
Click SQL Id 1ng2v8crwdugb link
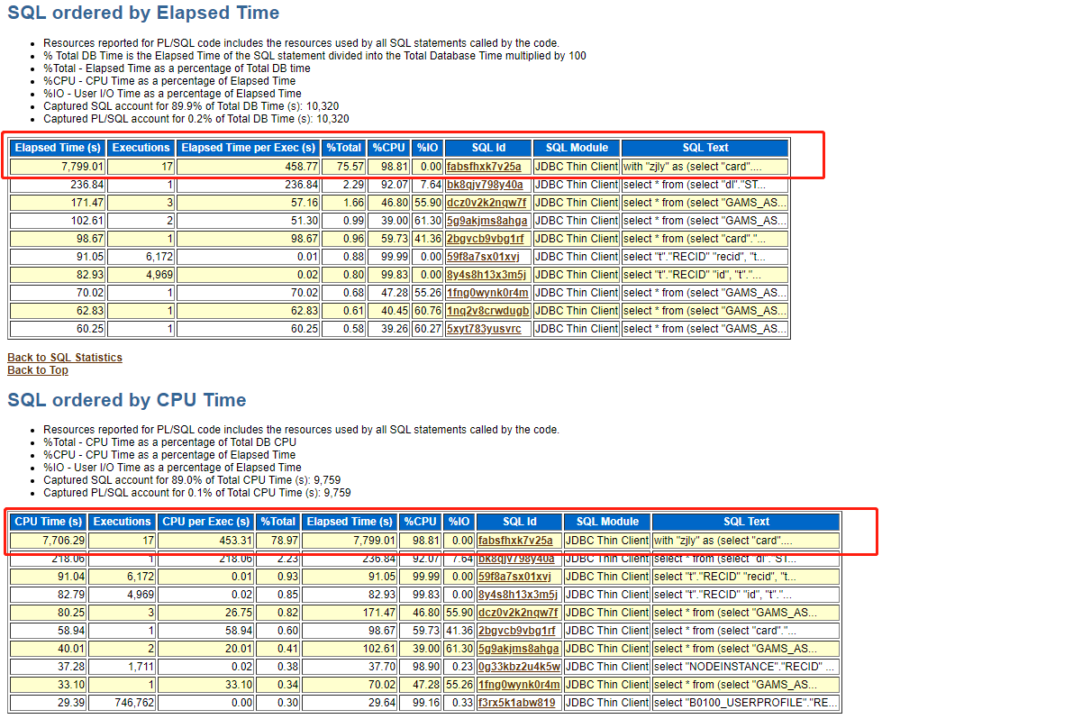488,311
